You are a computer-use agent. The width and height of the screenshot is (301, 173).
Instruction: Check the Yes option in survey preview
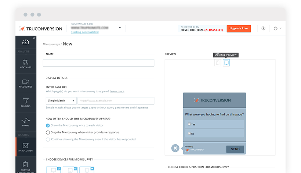(x=189, y=124)
